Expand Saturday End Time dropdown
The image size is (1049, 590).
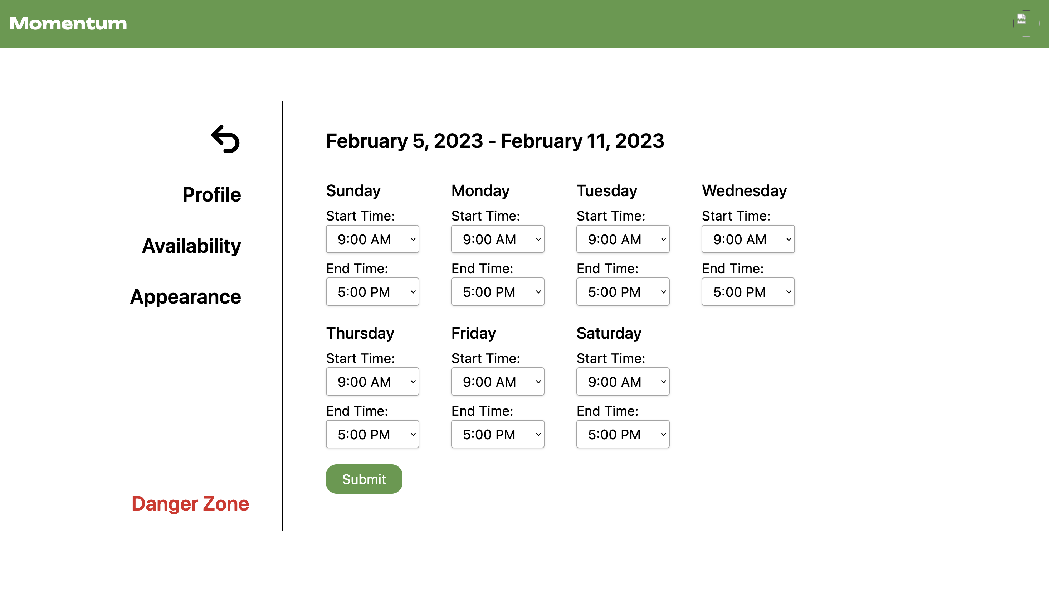(623, 434)
